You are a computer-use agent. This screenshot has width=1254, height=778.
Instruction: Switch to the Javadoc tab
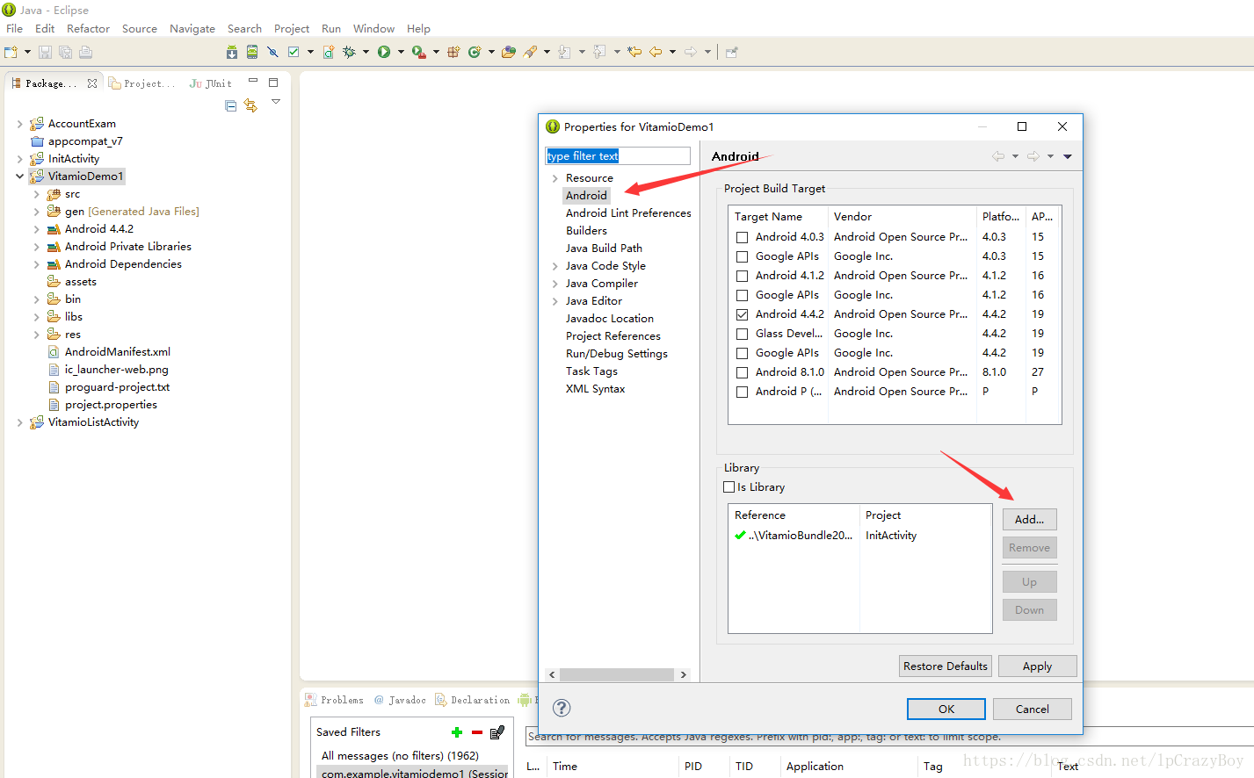(400, 700)
